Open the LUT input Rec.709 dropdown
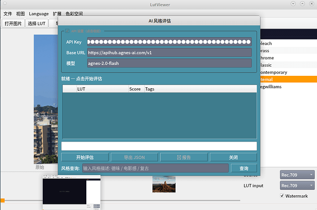This screenshot has width=317, height=210. click(297, 185)
